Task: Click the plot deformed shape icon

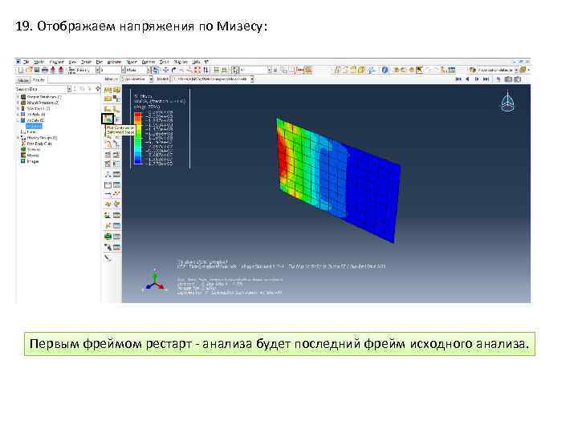Action: pyautogui.click(x=116, y=108)
